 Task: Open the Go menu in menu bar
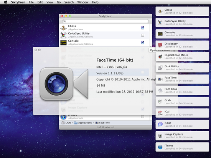coord(59,2)
